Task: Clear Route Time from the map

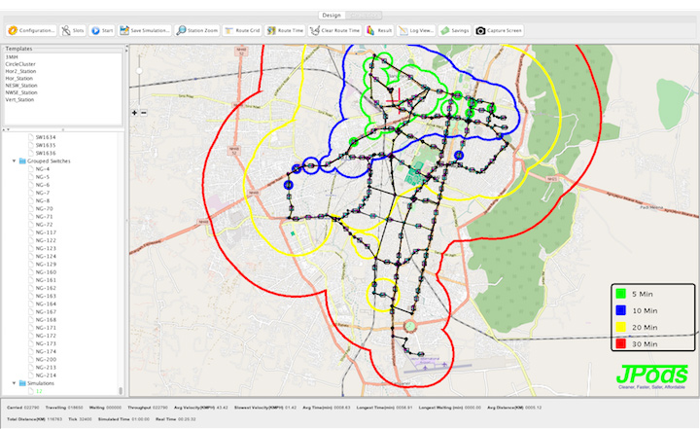Action: 336,30
